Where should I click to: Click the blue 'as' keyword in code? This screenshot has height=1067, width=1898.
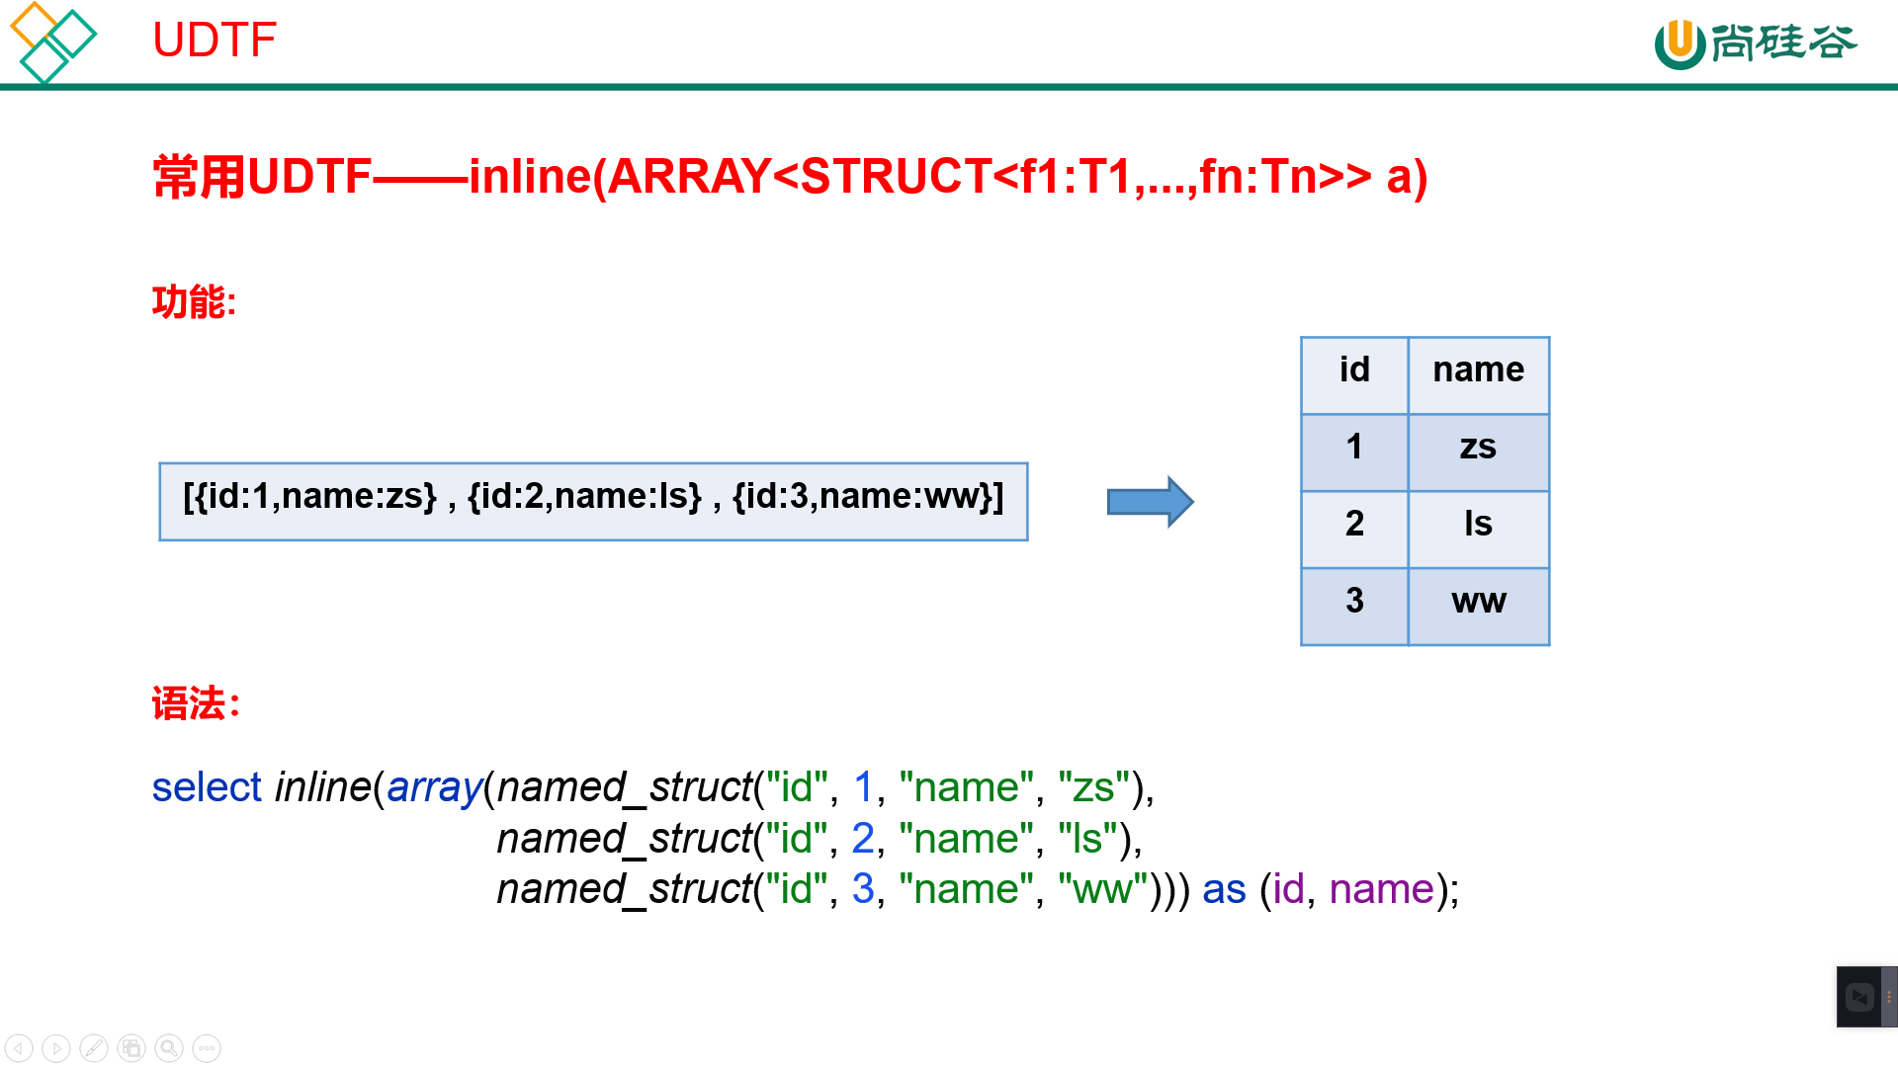(x=1224, y=890)
